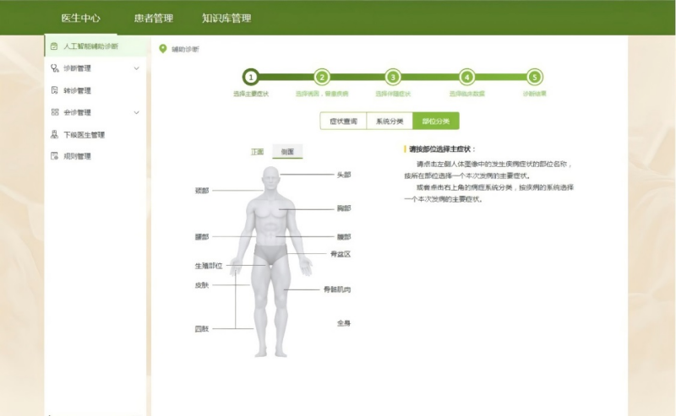Select 骨盆区 body part label
676x416 pixels.
(x=341, y=254)
